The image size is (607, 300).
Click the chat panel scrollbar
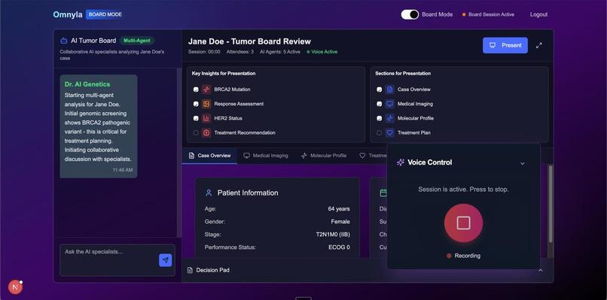tap(178, 153)
